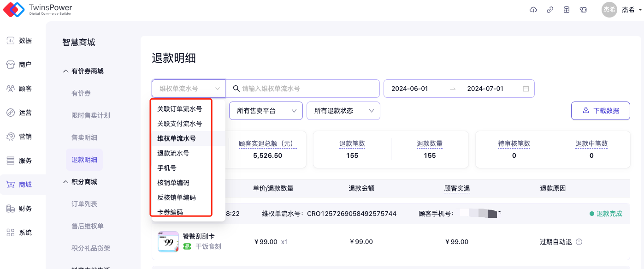Click info icon beside 过期自动退
The image size is (644, 269).
(x=579, y=242)
